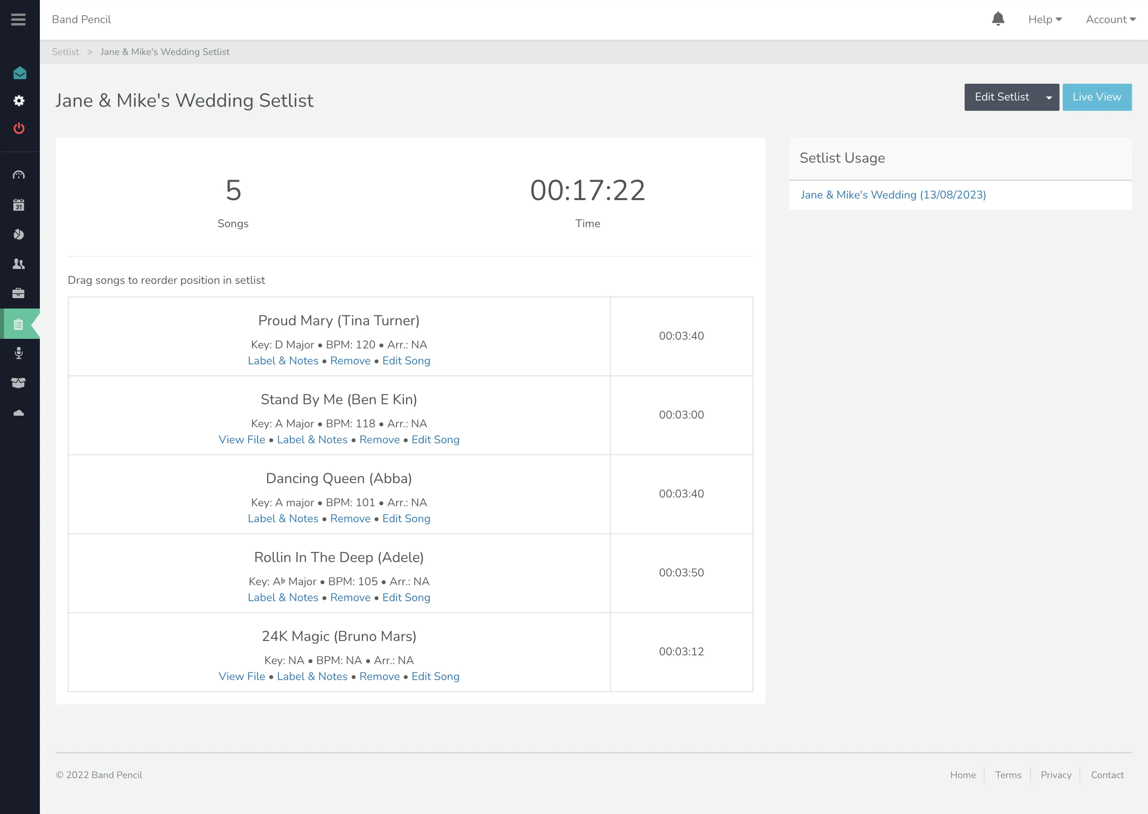The image size is (1148, 814).
Task: Edit Song for 24K Magic
Action: (435, 676)
